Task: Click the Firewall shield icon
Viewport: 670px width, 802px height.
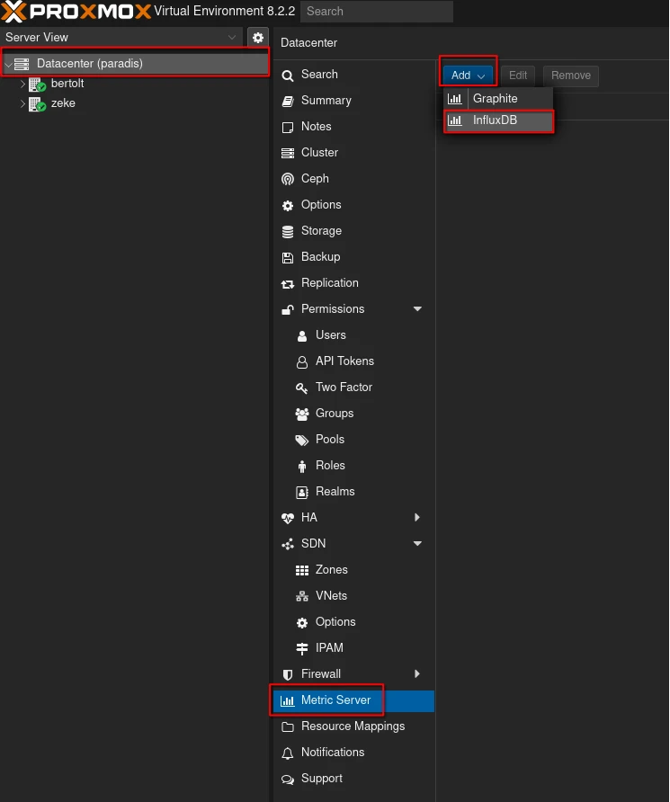Action: 288,674
